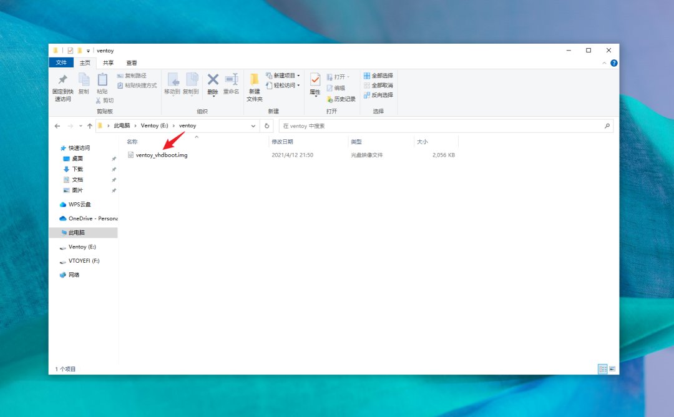Open the customize quick access toolbar dropdown
674x417 pixels.
88,51
